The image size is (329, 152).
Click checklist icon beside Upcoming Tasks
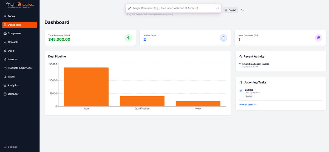pyautogui.click(x=241, y=82)
